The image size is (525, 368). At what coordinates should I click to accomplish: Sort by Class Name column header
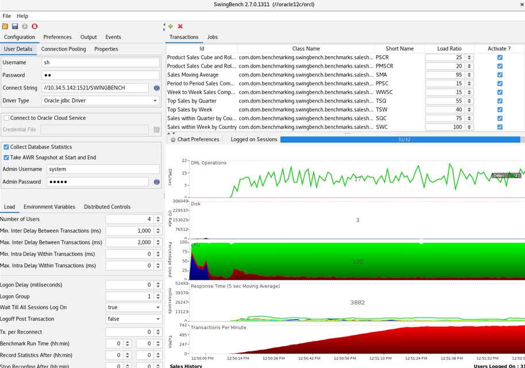point(306,49)
